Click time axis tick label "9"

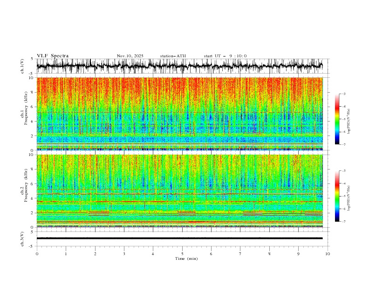pyautogui.click(x=298, y=254)
